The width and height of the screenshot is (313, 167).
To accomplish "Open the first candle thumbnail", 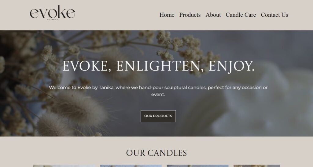I will tap(64, 166).
